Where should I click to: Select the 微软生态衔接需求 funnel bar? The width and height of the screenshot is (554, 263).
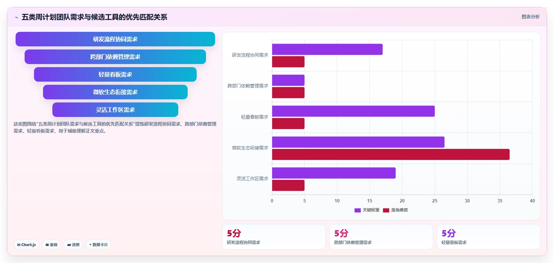115,92
